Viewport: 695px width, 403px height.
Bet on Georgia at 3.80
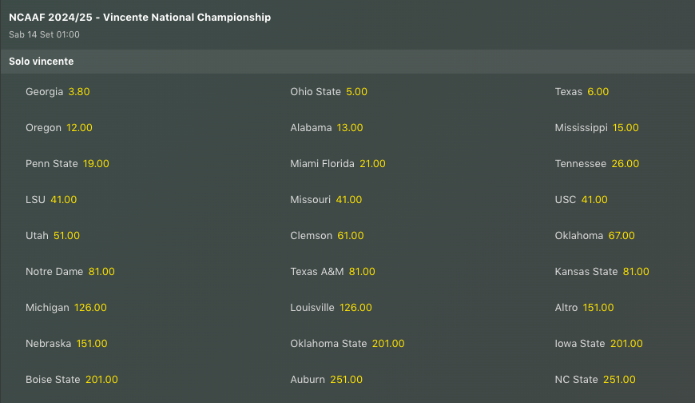pos(79,92)
